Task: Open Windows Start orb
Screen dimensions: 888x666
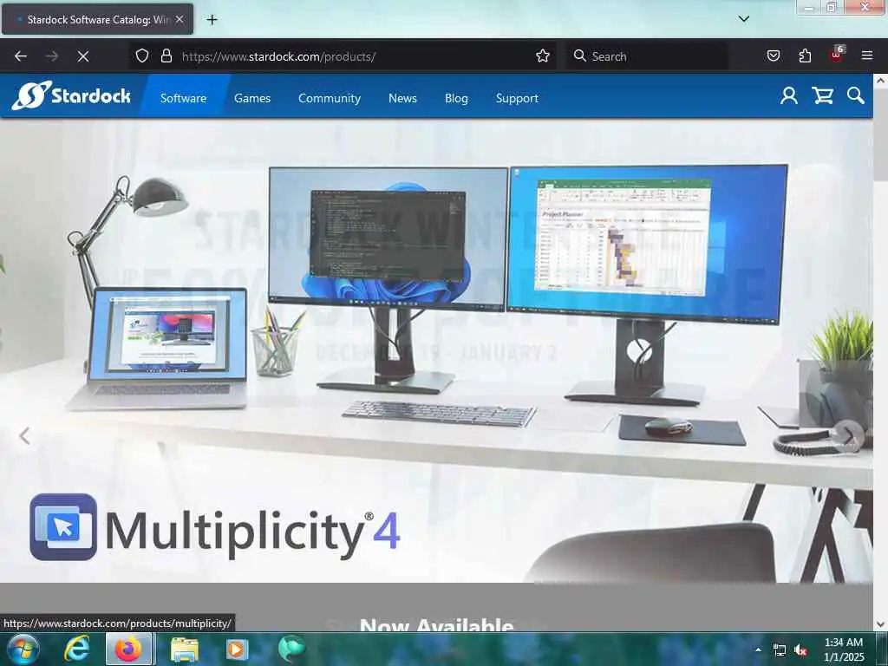Action: click(x=23, y=649)
